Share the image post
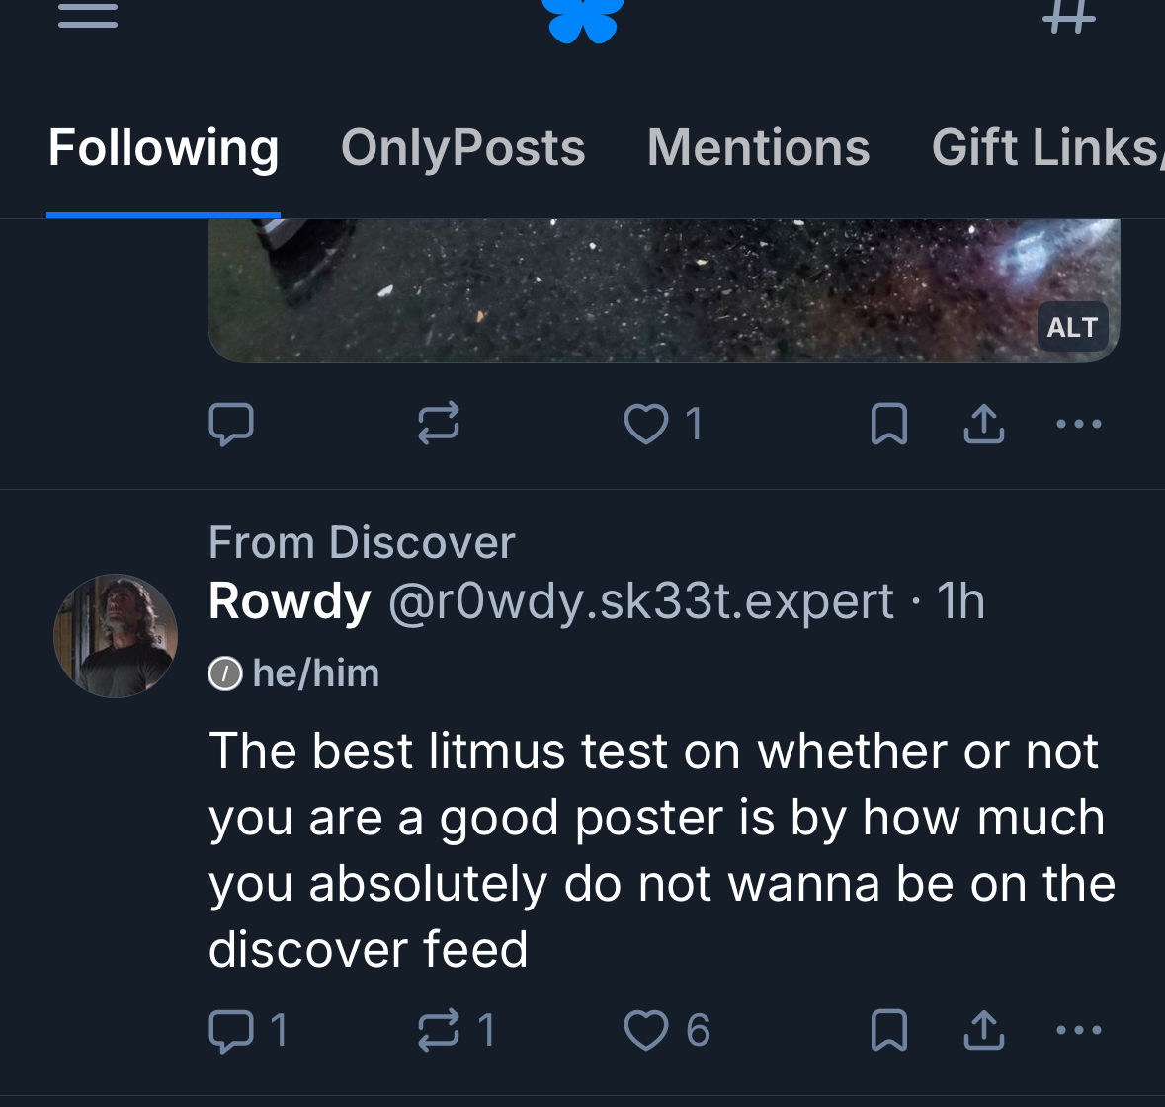 coord(984,424)
